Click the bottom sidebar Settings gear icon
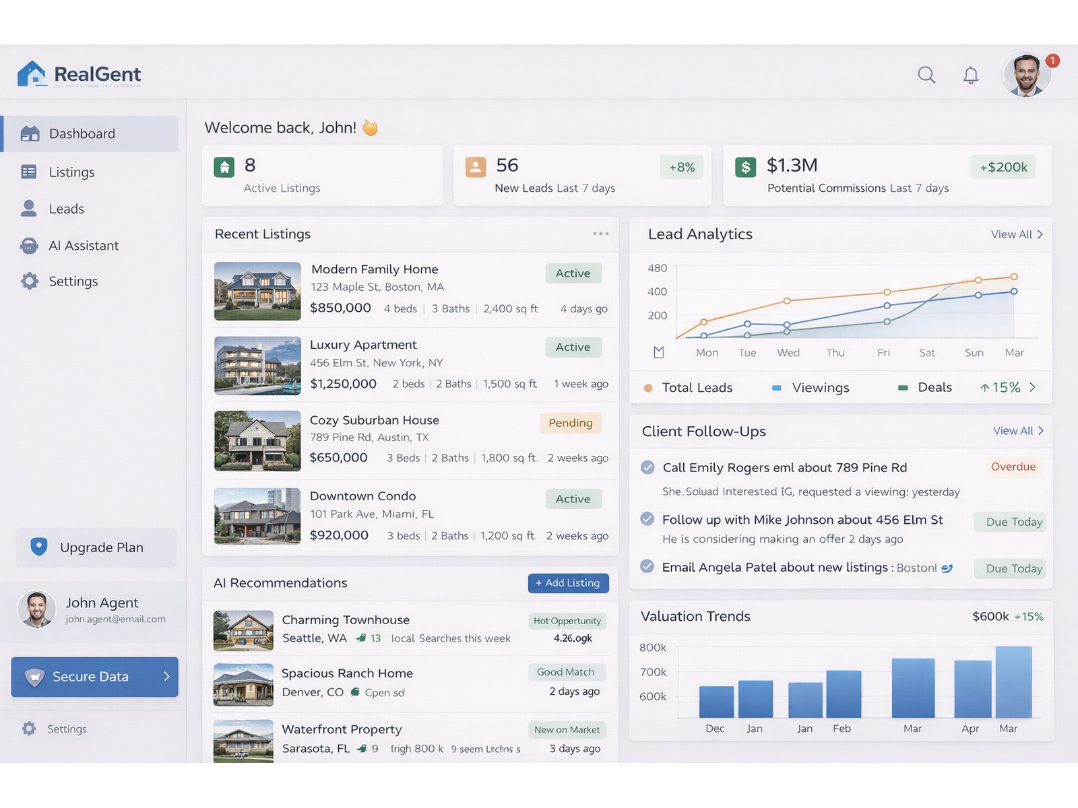Image resolution: width=1078 pixels, height=808 pixels. click(29, 729)
